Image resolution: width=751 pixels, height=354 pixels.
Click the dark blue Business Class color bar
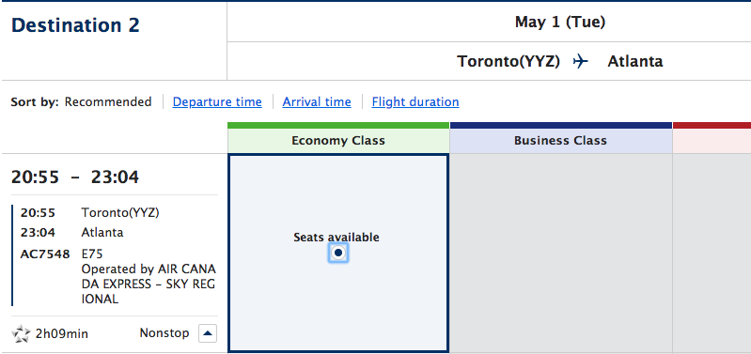tap(560, 125)
